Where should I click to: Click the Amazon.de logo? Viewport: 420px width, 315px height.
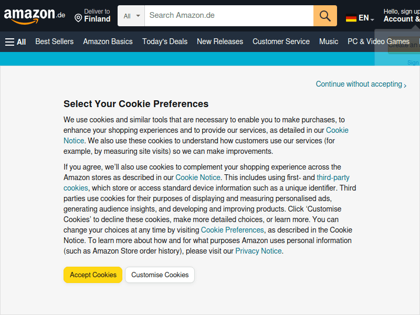coord(34,16)
